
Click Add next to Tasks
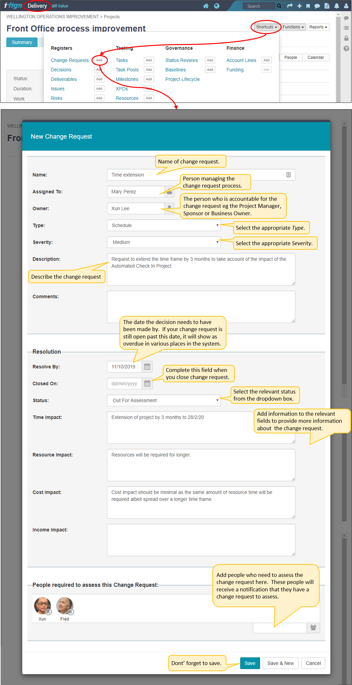click(x=149, y=60)
